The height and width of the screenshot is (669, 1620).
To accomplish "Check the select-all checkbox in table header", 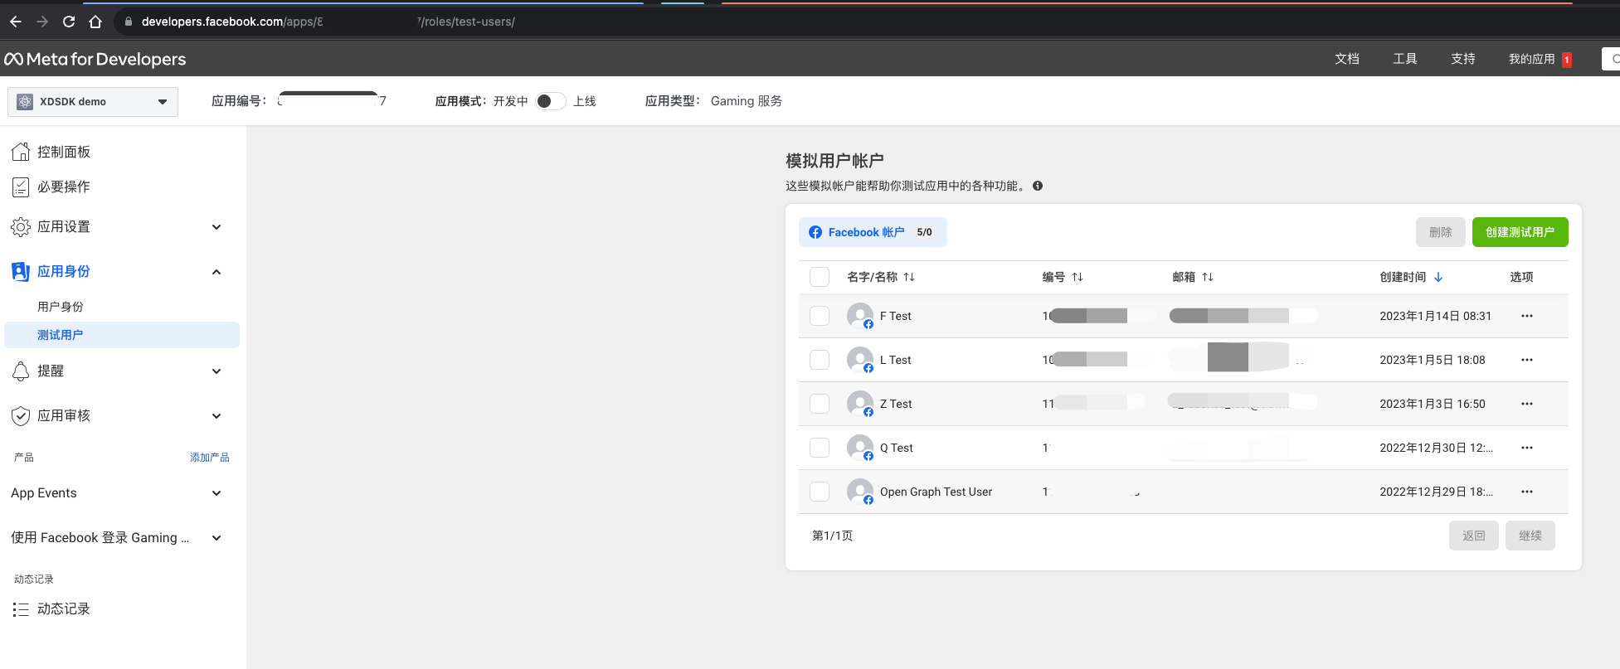I will (820, 277).
